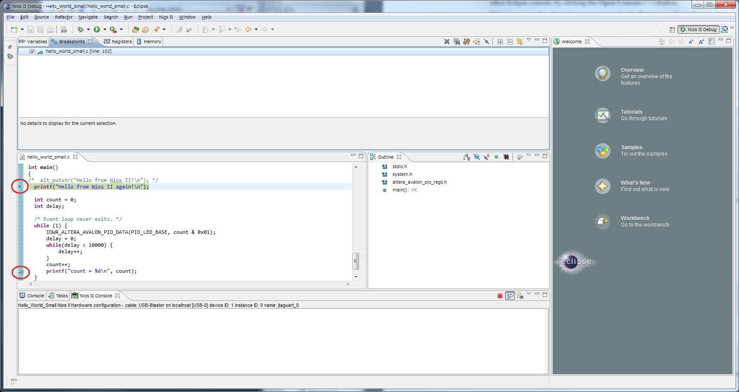Activate the Nios II Debug perspective button

click(699, 29)
